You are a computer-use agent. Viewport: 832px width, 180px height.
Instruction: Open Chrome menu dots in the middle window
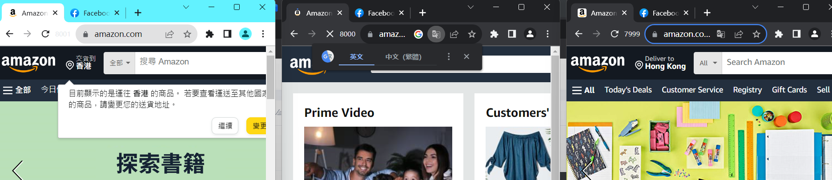coord(548,34)
